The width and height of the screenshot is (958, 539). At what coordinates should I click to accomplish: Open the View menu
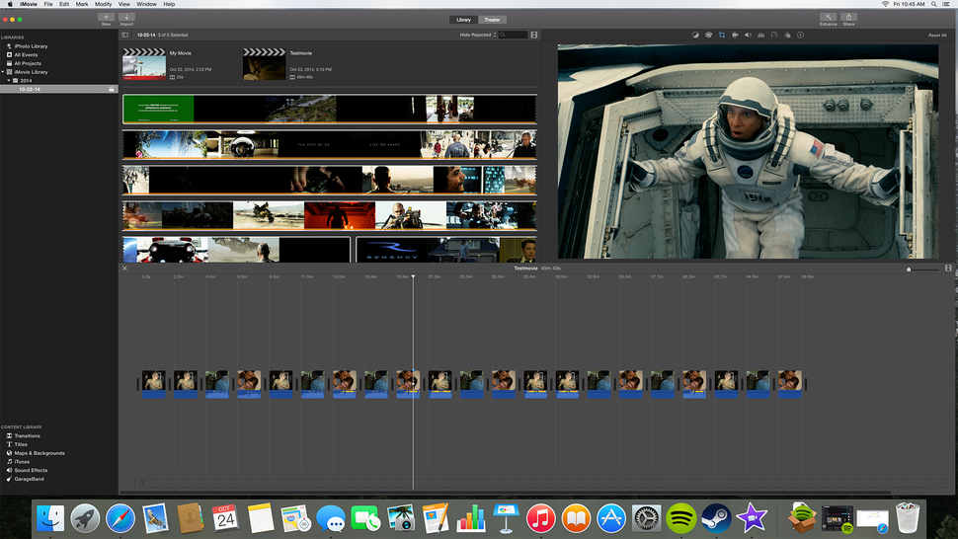124,4
